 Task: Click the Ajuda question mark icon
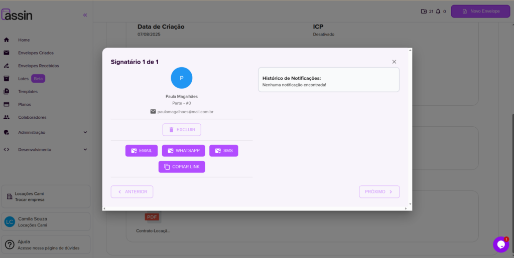click(x=9, y=245)
